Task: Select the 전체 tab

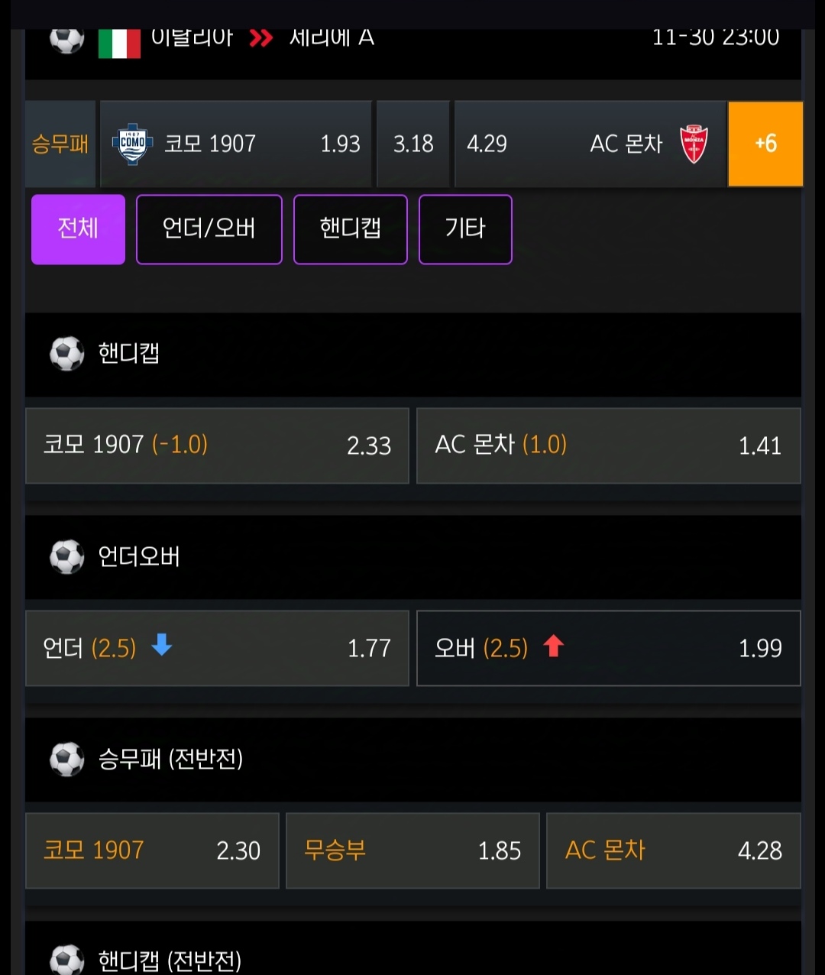Action: (x=78, y=229)
